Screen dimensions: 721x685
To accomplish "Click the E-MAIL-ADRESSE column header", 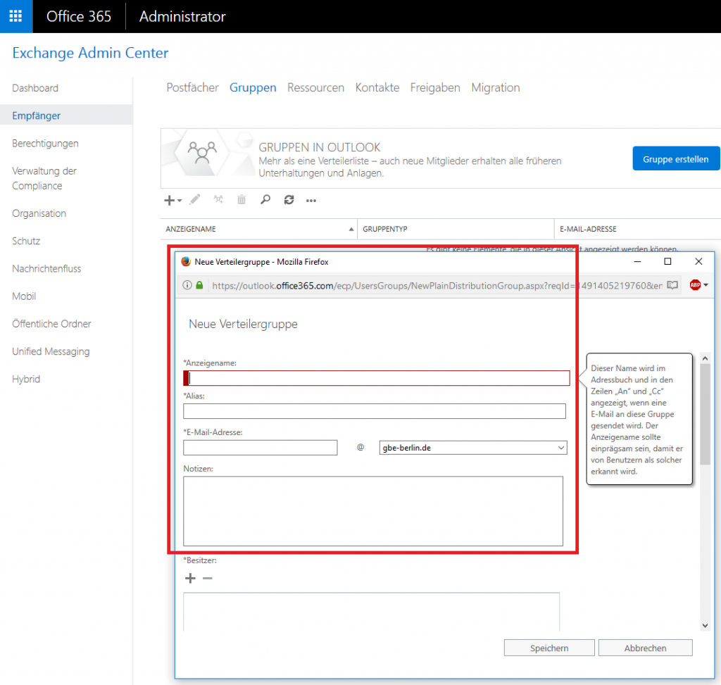I will coord(638,229).
